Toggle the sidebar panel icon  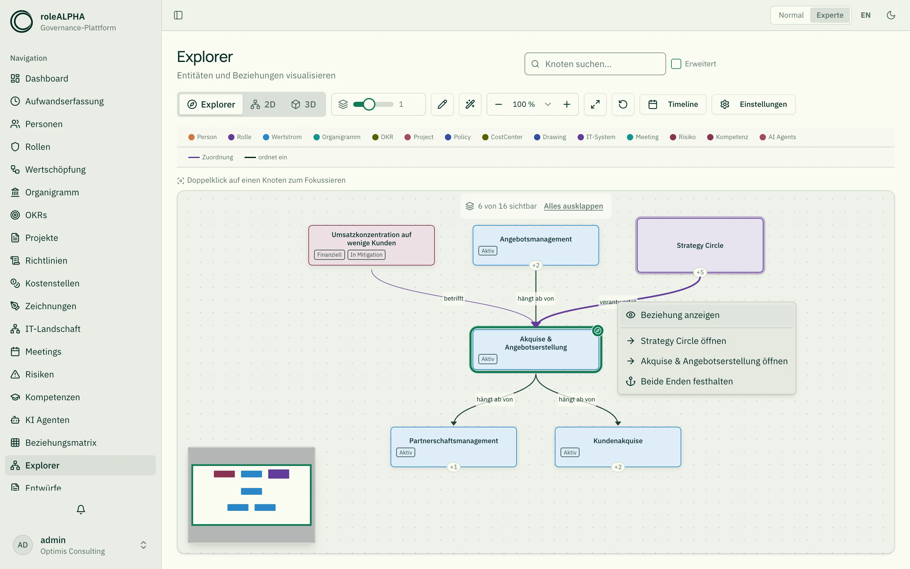[178, 15]
